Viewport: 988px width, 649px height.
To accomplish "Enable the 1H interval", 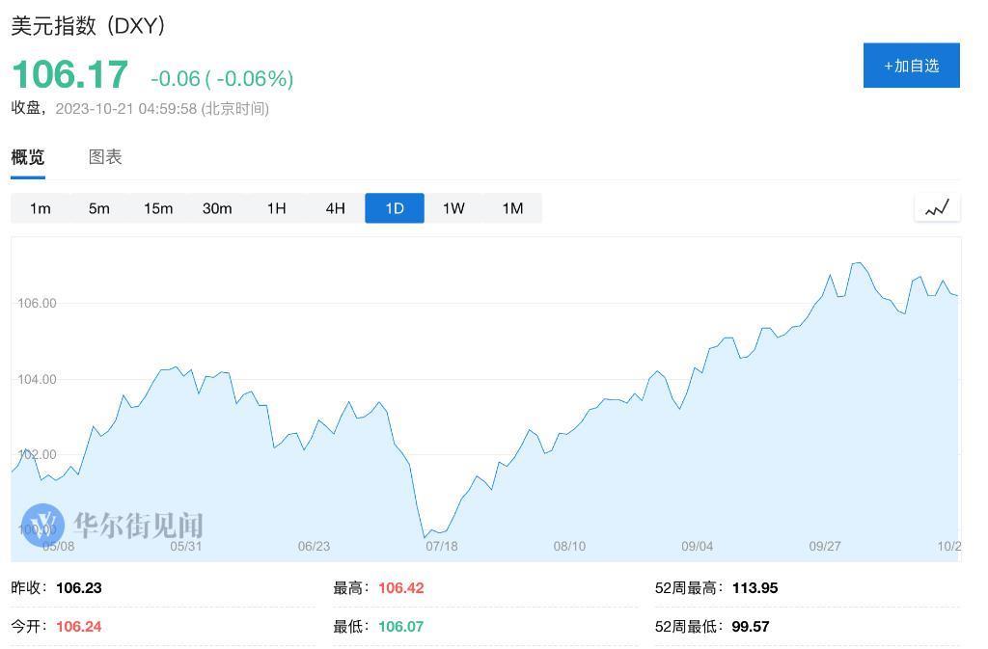I will [x=276, y=207].
